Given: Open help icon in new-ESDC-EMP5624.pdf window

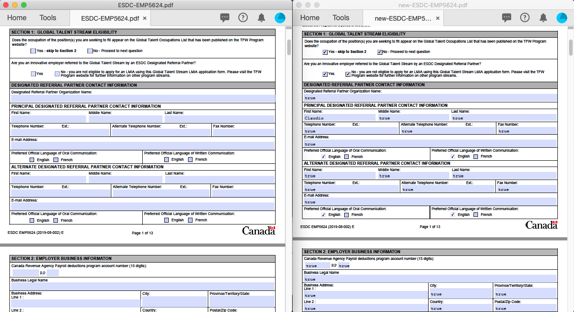Looking at the screenshot, I should (x=525, y=18).
